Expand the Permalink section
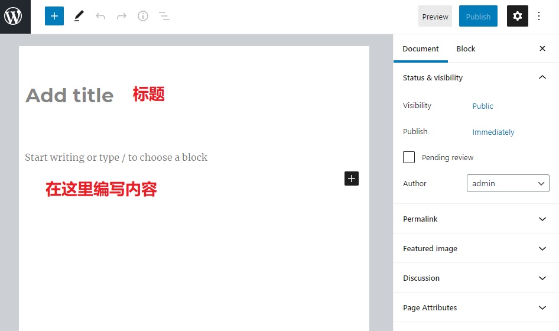The width and height of the screenshot is (559, 331). pyautogui.click(x=476, y=219)
